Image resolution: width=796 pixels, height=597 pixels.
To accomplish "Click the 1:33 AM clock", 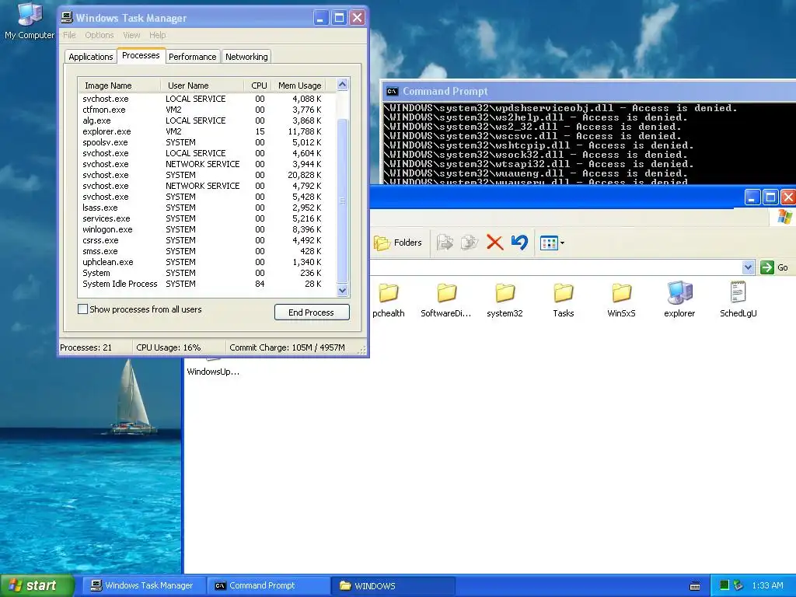I will click(767, 585).
